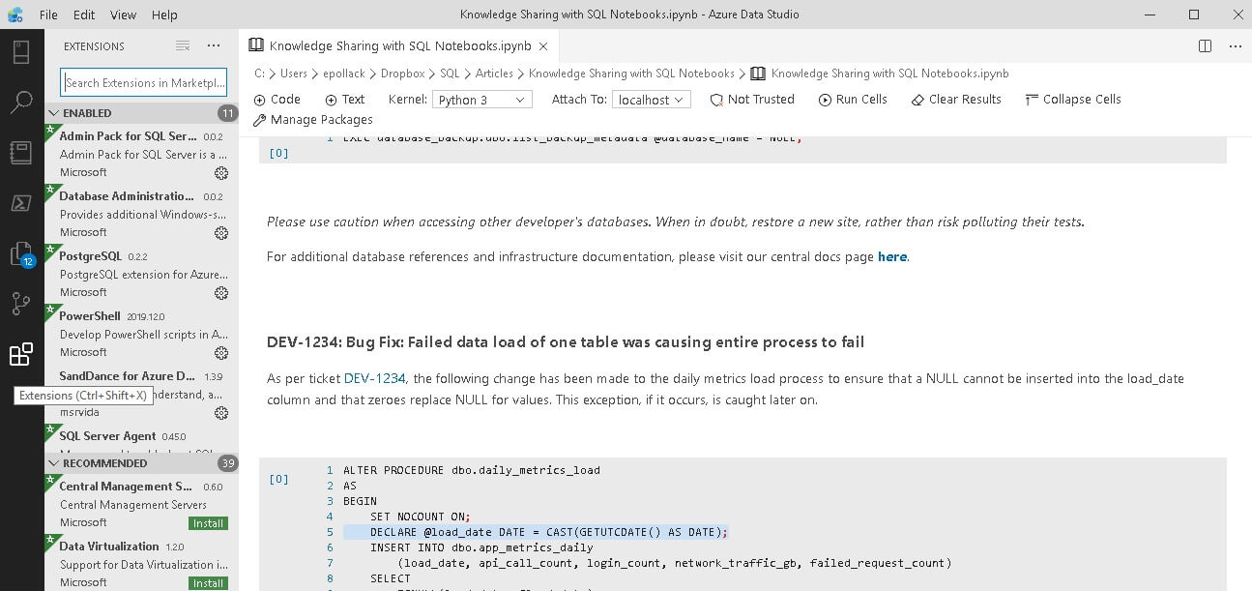Run all cells with Run Cells
Image resolution: width=1252 pixels, height=591 pixels.
(853, 100)
